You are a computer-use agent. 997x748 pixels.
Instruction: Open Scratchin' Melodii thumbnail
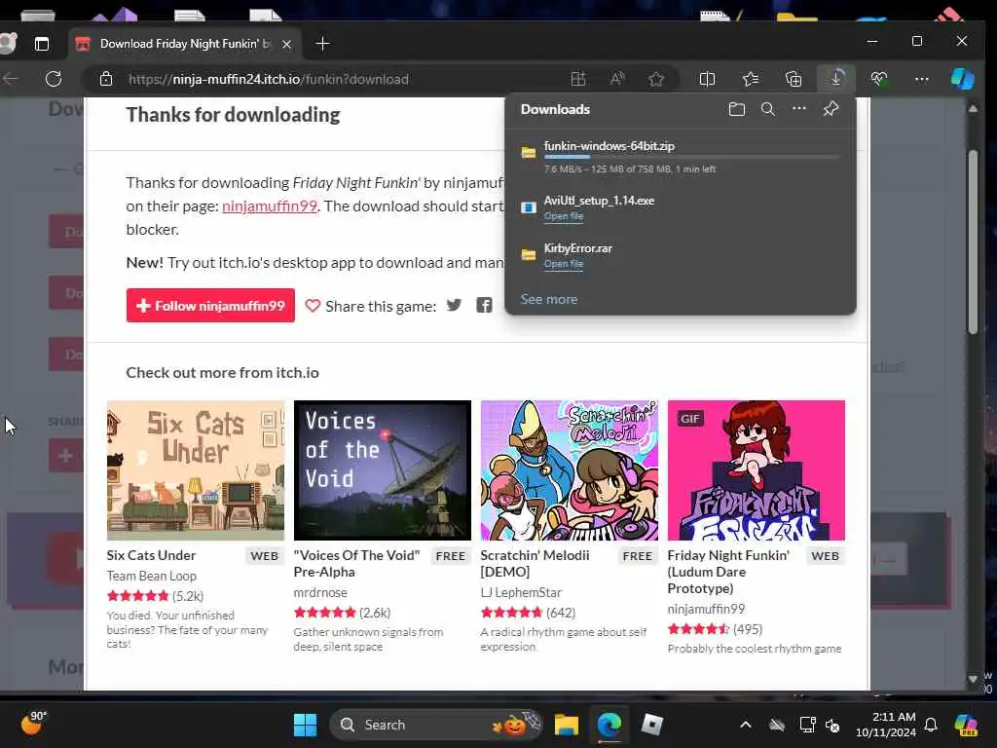[570, 470]
